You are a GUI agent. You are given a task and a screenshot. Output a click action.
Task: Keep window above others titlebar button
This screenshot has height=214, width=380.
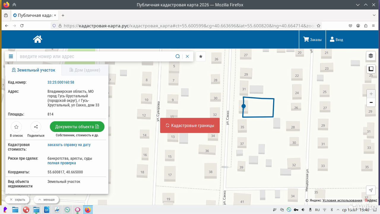(x=14, y=5)
